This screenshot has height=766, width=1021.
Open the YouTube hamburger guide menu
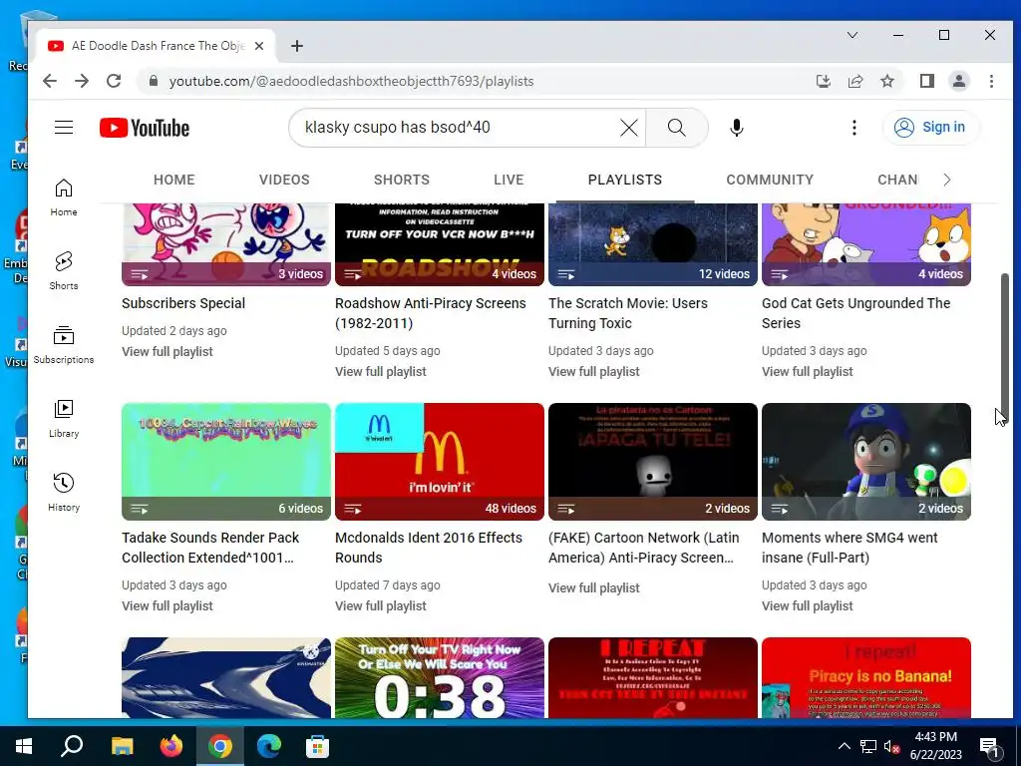coord(64,127)
